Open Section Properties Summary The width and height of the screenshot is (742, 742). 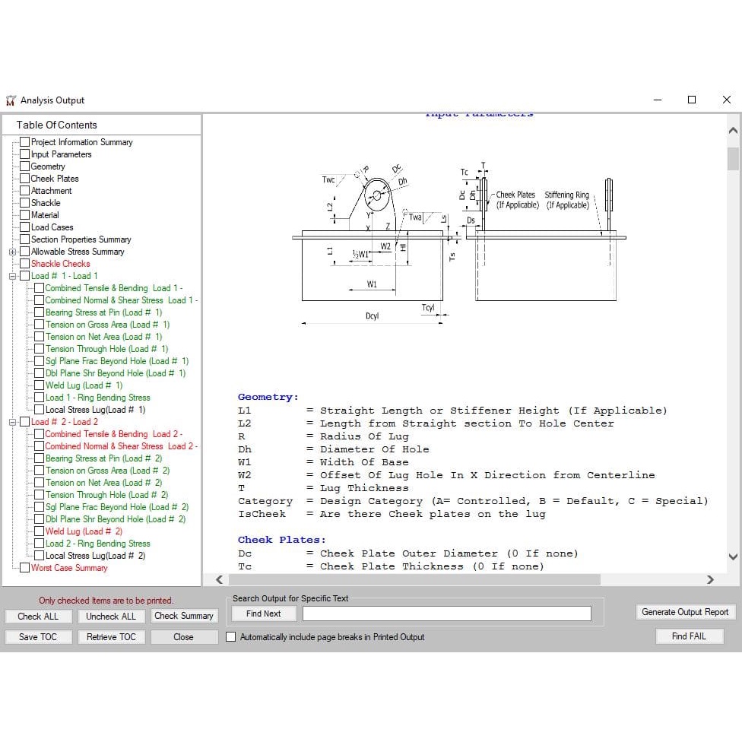[x=81, y=239]
